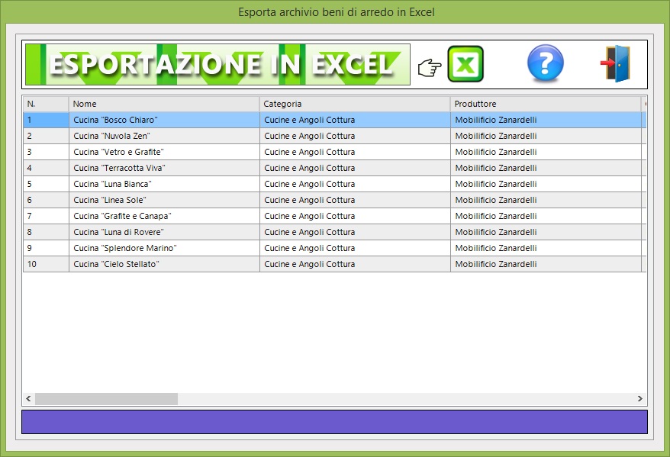Open help with the blue question mark icon
The width and height of the screenshot is (670, 457).
(x=545, y=64)
